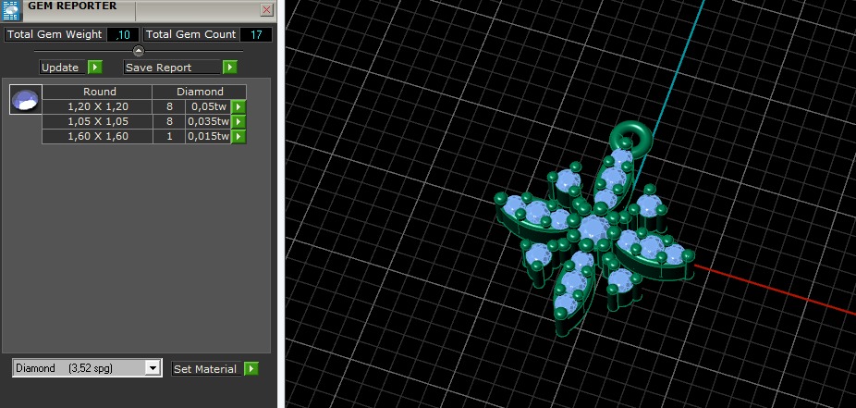
Task: Collapse panel using round arrow handle
Action: click(139, 51)
